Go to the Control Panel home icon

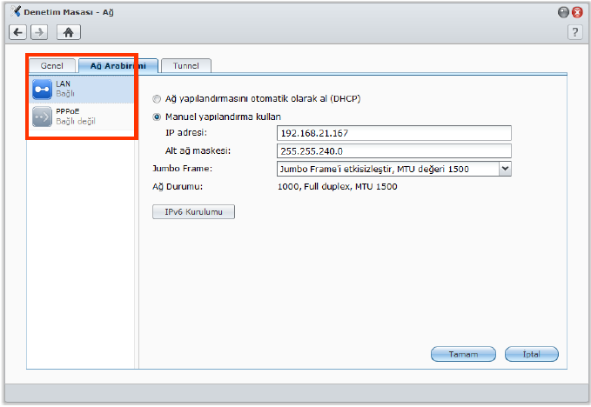pos(69,32)
